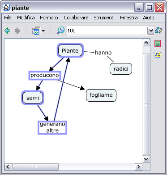Open the Collaborare menu
This screenshot has width=167, height=175.
click(76, 18)
